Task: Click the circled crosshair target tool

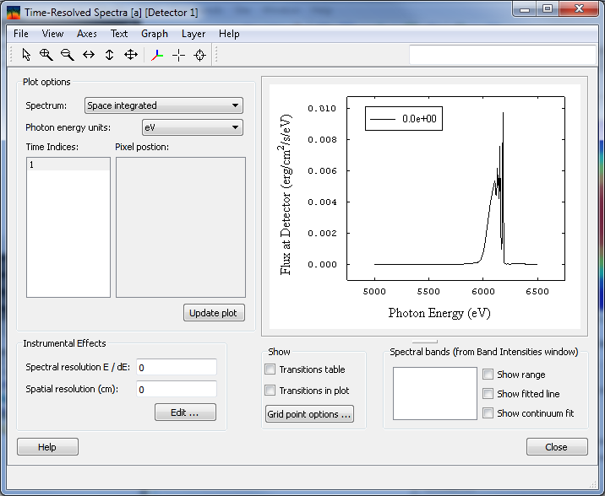Action: pyautogui.click(x=199, y=55)
